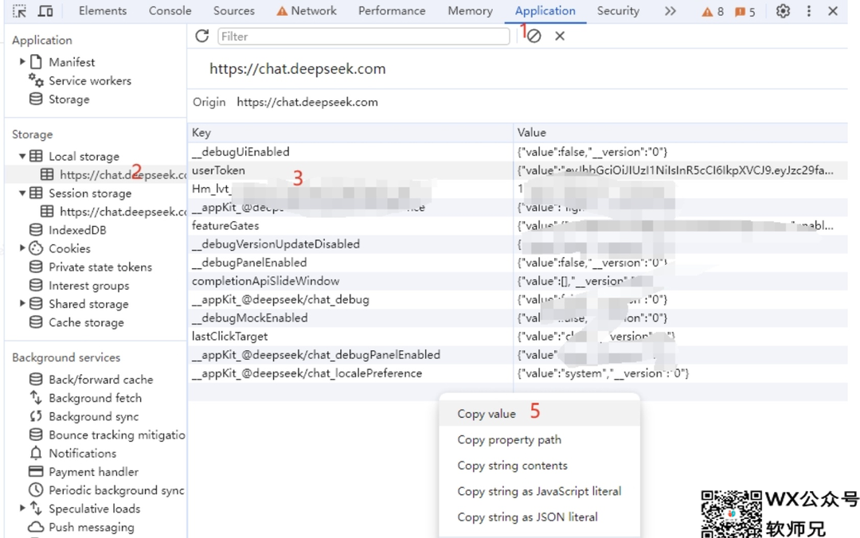Open IndexedDB in the sidebar

coord(77,230)
